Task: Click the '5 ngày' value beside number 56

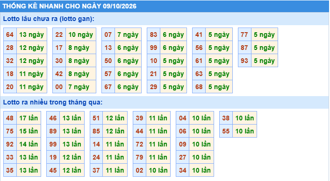Action: pyautogui.click(x=219, y=48)
